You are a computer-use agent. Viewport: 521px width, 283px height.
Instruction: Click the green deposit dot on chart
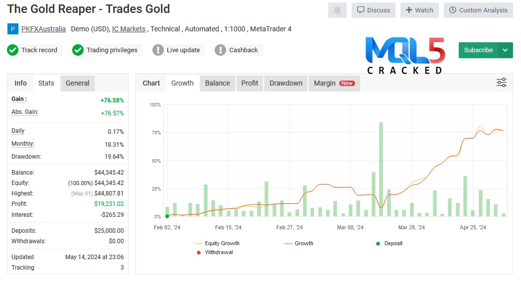[167, 216]
